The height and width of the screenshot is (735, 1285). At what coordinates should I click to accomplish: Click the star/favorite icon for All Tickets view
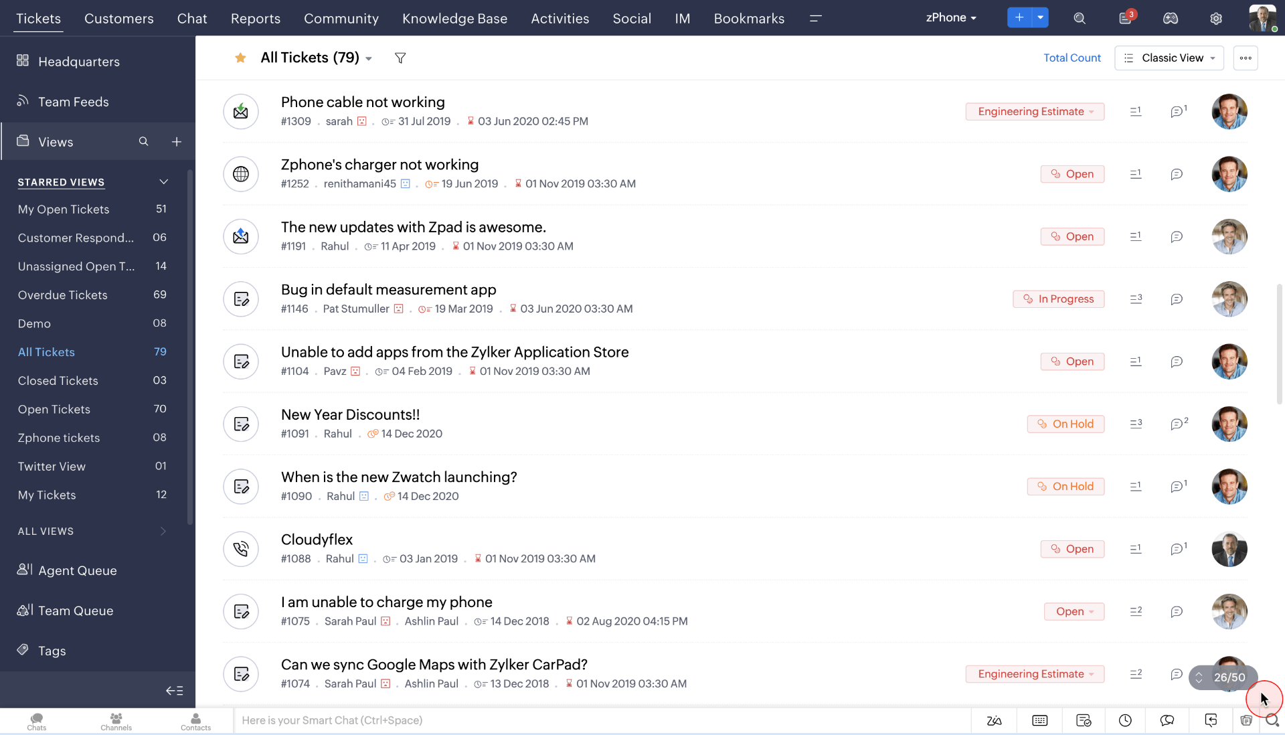(x=240, y=58)
